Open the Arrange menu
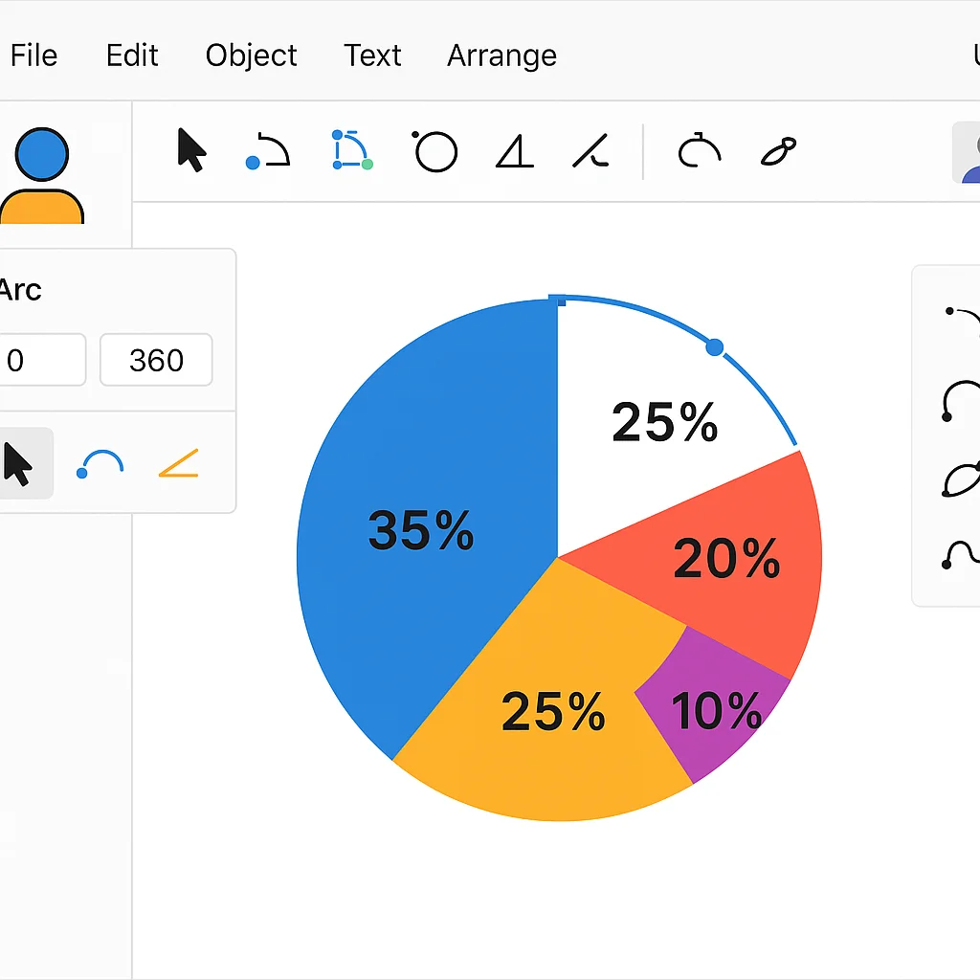This screenshot has height=980, width=980. [501, 56]
